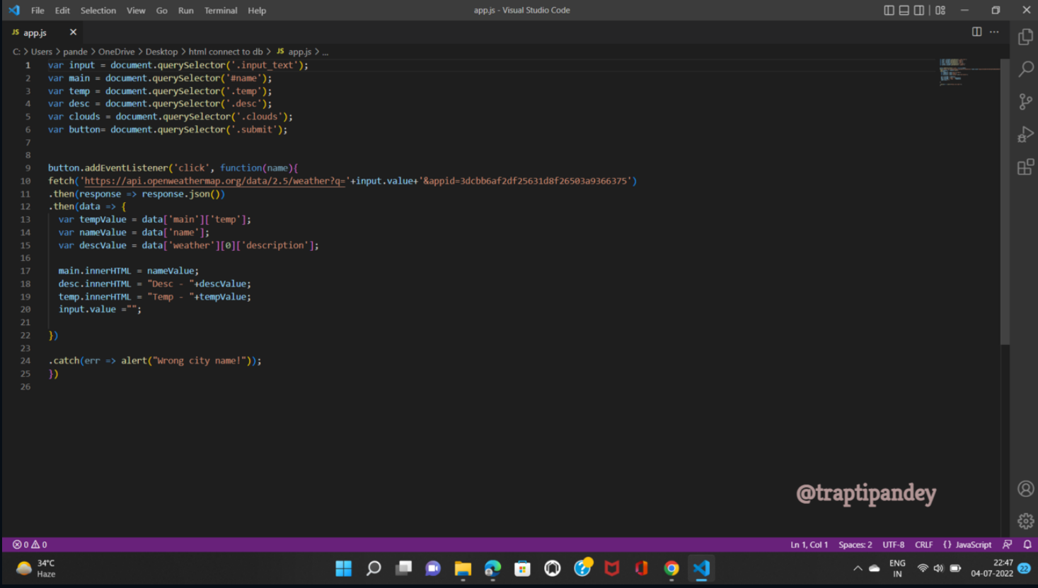This screenshot has height=588, width=1038.
Task: Open Source Control view
Action: pyautogui.click(x=1025, y=102)
